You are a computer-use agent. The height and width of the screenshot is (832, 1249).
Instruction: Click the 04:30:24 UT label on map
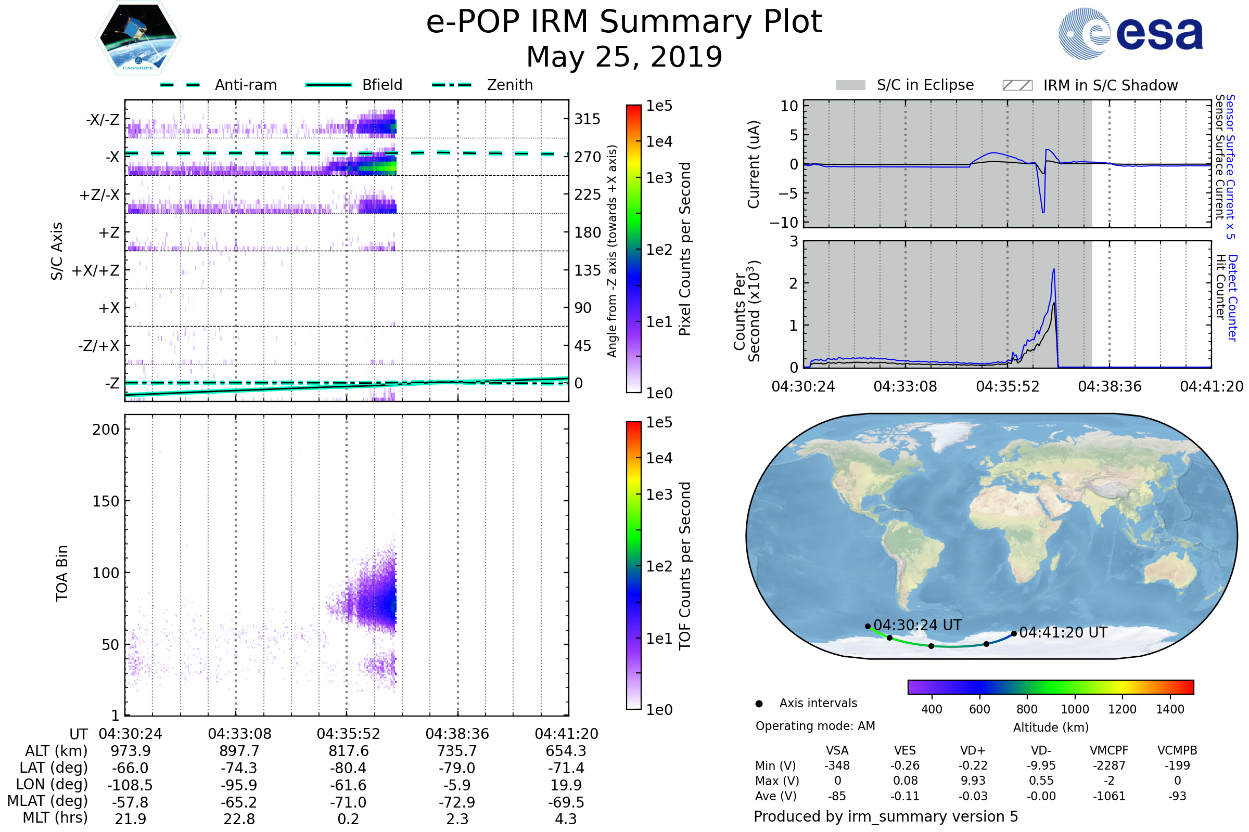[x=917, y=625]
